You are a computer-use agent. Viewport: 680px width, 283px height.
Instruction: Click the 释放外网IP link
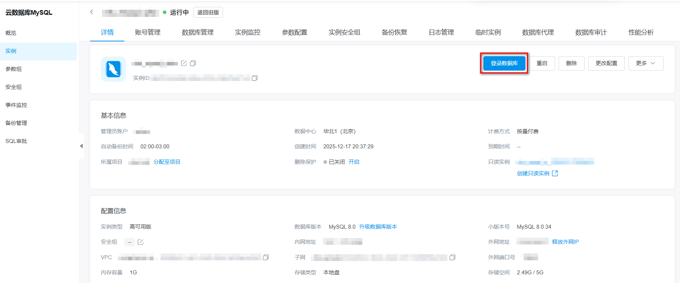coord(565,242)
